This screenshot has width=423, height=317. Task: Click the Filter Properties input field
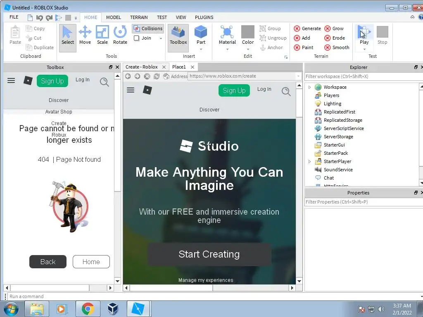pyautogui.click(x=364, y=202)
